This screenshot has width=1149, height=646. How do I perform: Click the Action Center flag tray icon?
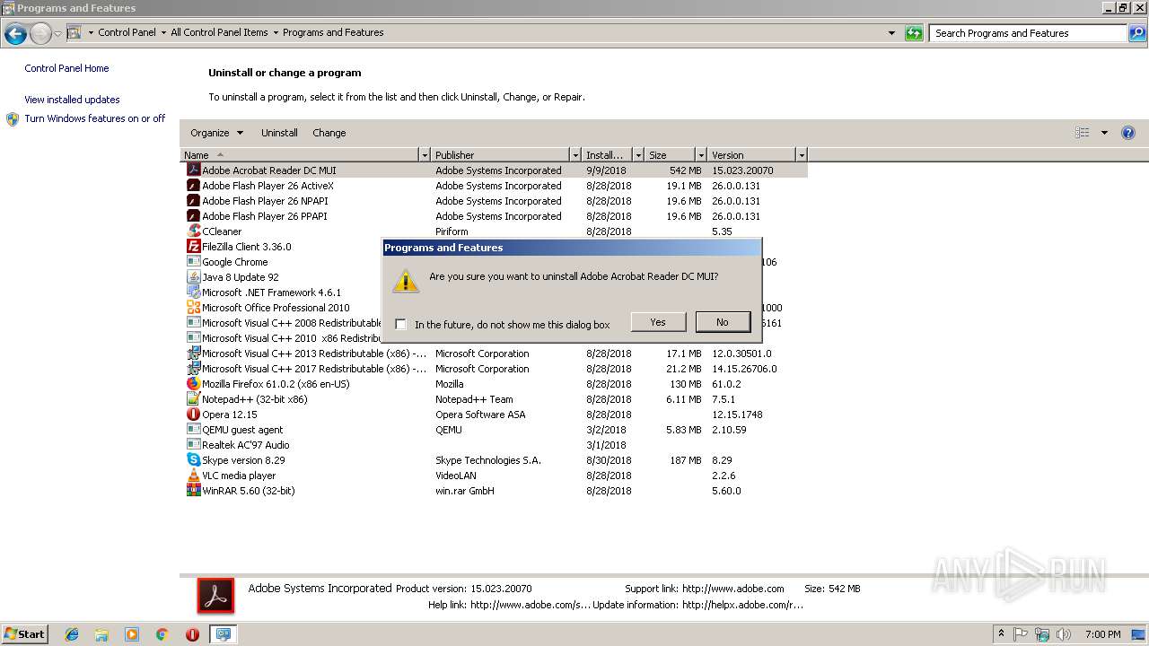click(1022, 634)
